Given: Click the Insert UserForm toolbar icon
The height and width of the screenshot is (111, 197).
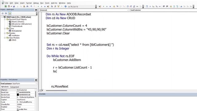Looking at the screenshot, I should click(x=9, y=6).
